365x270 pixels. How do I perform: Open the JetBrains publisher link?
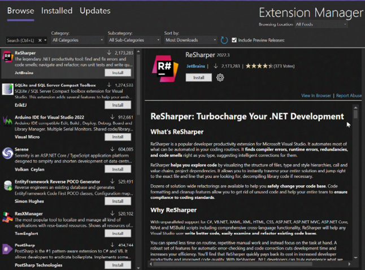(195, 66)
